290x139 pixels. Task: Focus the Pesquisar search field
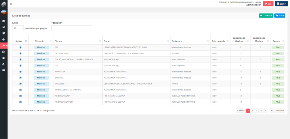pos(72,28)
